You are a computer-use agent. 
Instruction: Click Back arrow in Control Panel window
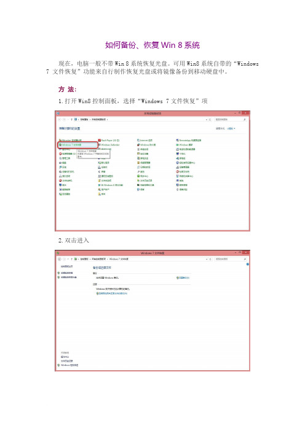tap(60, 120)
